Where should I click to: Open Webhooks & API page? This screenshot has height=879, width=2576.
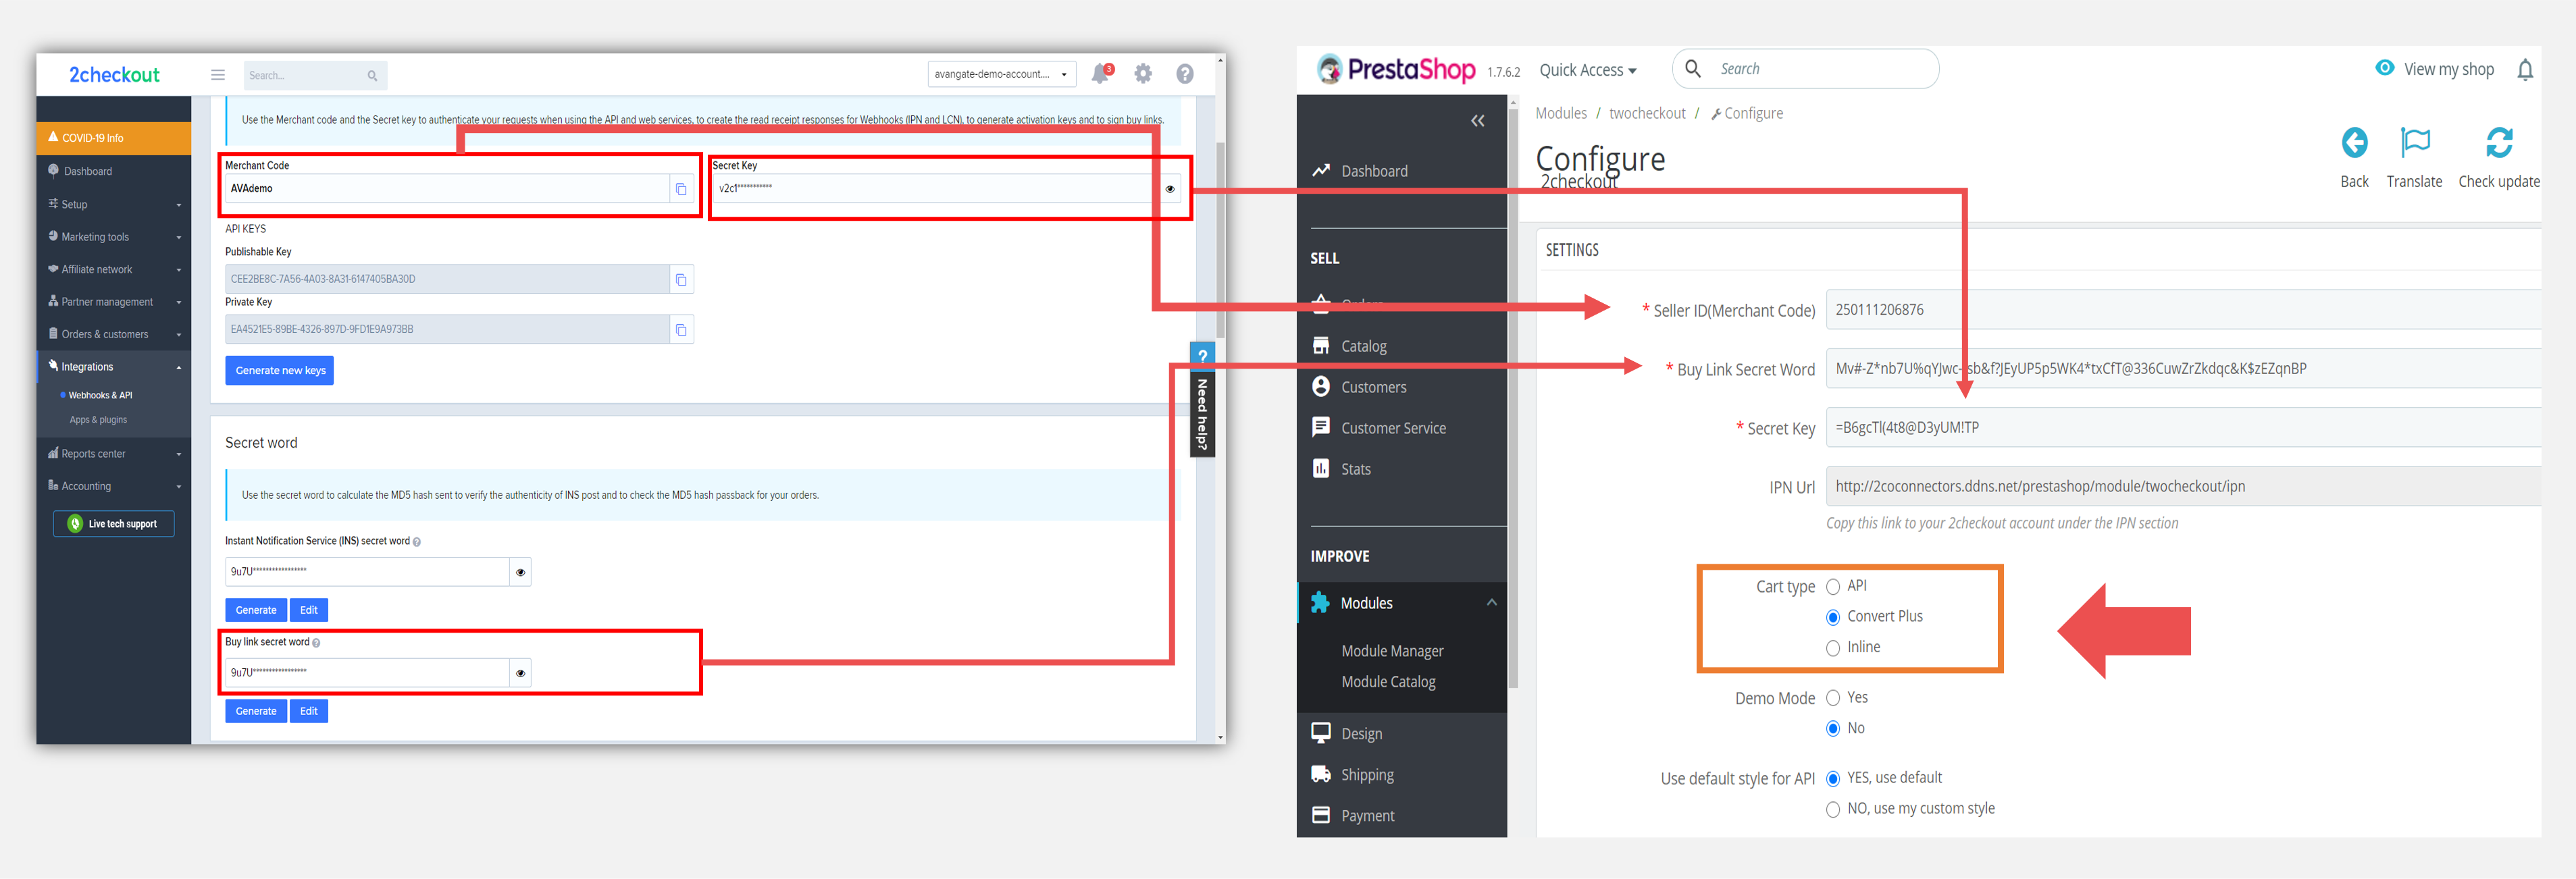coord(100,396)
